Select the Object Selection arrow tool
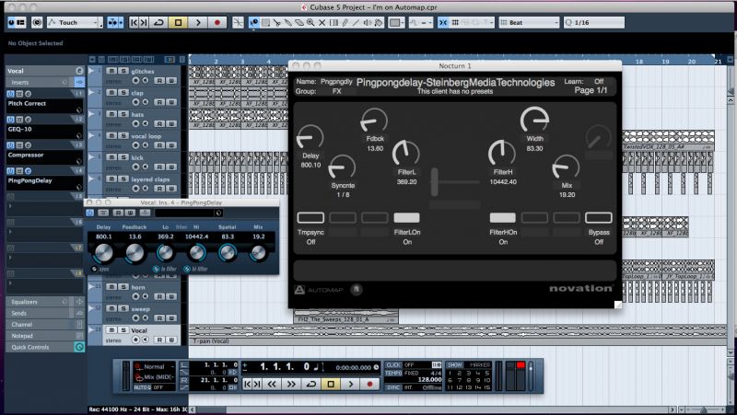Image resolution: width=737 pixels, height=415 pixels. click(254, 22)
